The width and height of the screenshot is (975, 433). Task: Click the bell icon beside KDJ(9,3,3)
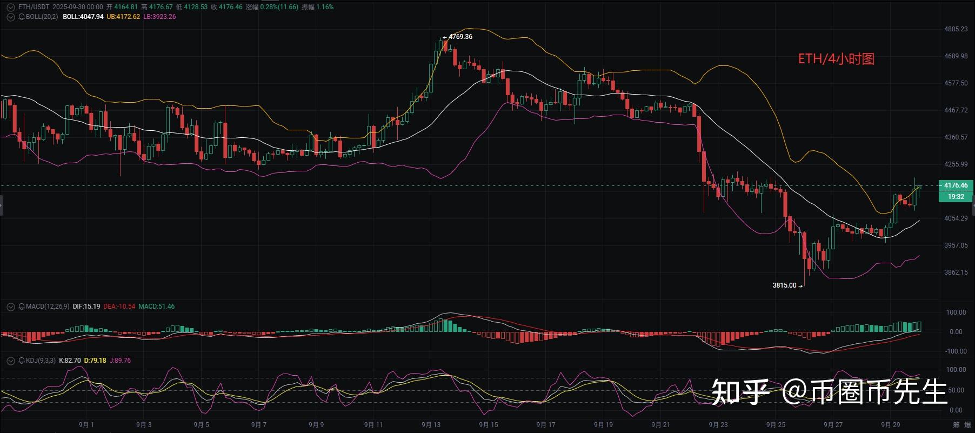click(22, 361)
